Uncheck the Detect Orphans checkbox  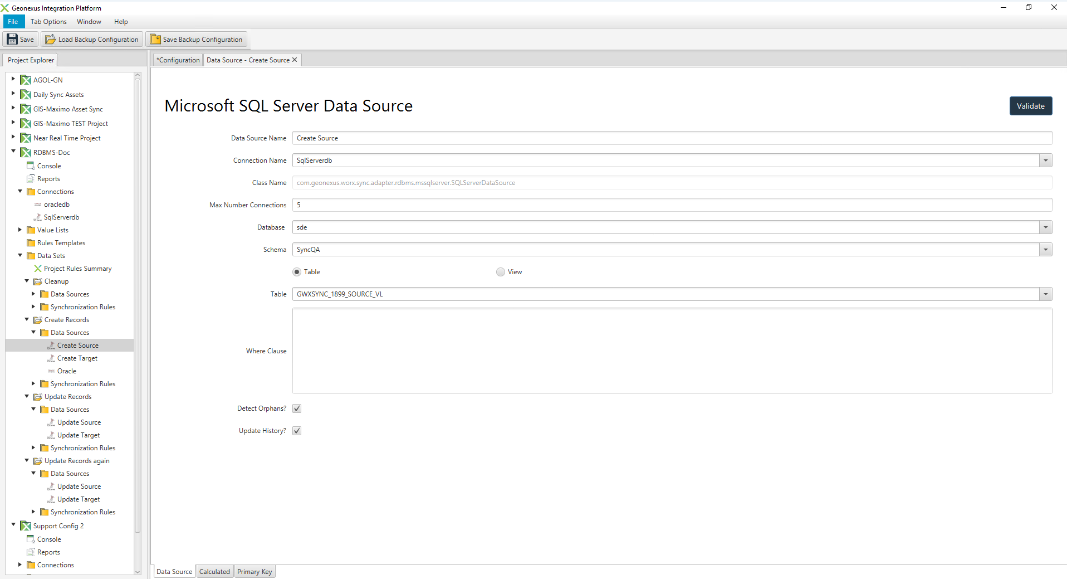click(297, 408)
